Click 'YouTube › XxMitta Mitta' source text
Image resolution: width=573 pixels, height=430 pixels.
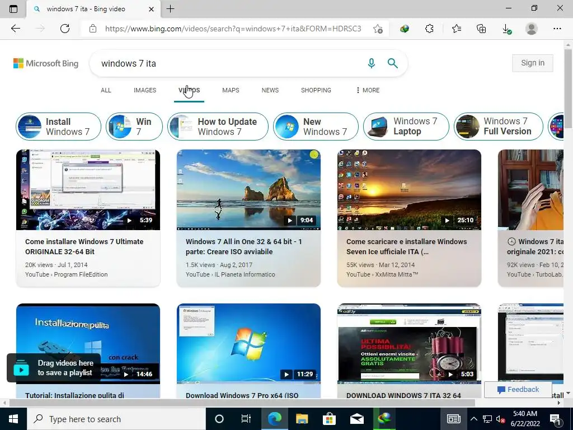click(x=382, y=274)
